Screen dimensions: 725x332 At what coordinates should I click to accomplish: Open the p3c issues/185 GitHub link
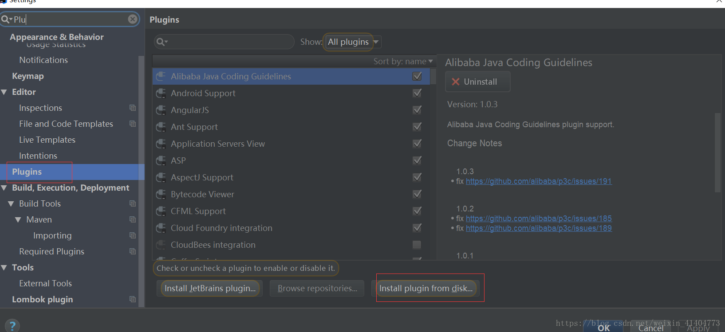pyautogui.click(x=539, y=219)
